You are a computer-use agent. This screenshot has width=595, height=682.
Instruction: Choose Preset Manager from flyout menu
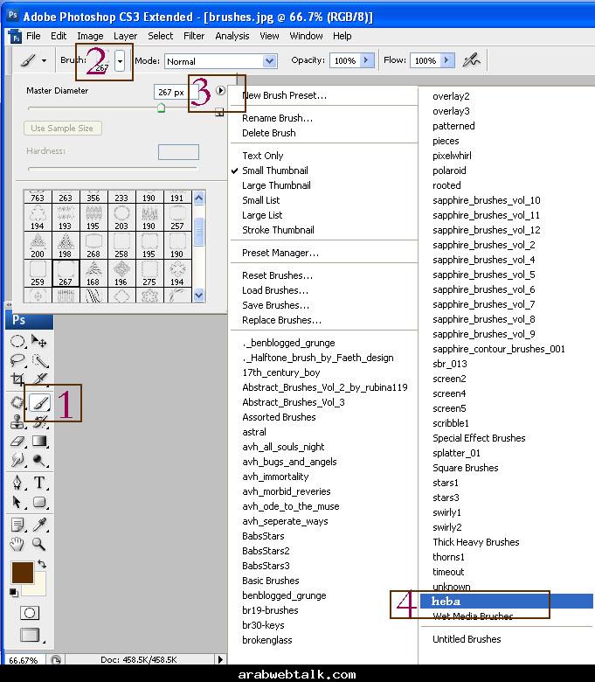tap(280, 253)
